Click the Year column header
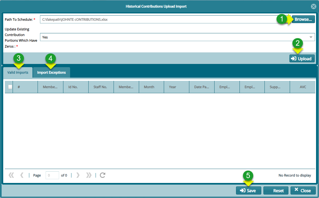The height and width of the screenshot is (198, 319). (x=173, y=87)
